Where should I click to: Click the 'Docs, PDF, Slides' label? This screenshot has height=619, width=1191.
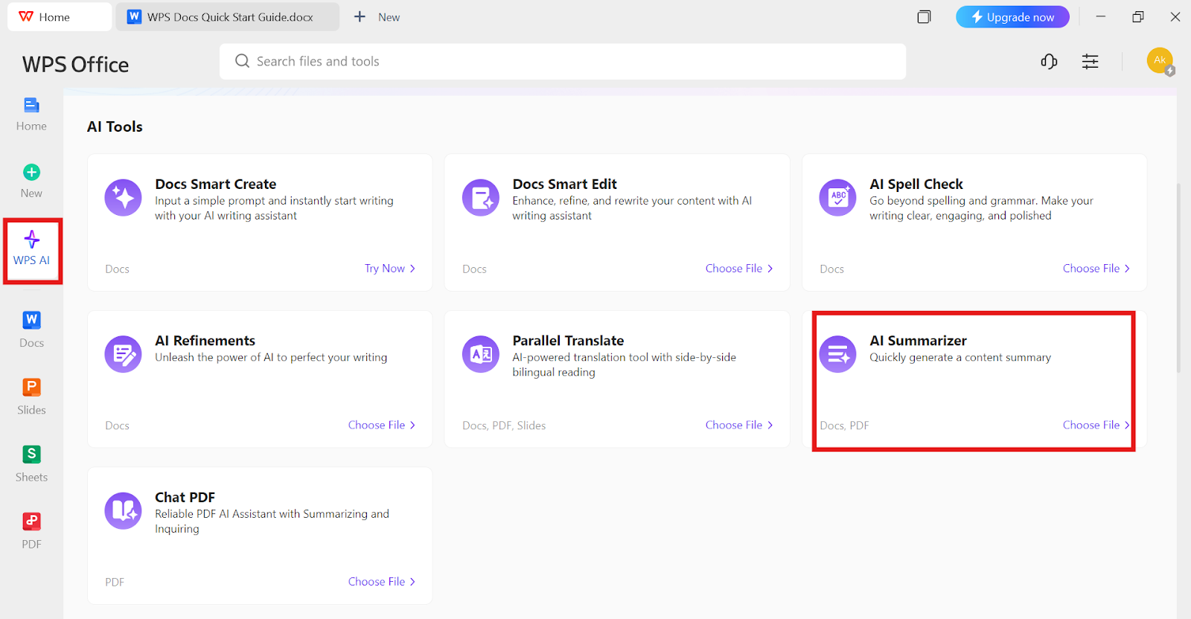click(x=504, y=426)
